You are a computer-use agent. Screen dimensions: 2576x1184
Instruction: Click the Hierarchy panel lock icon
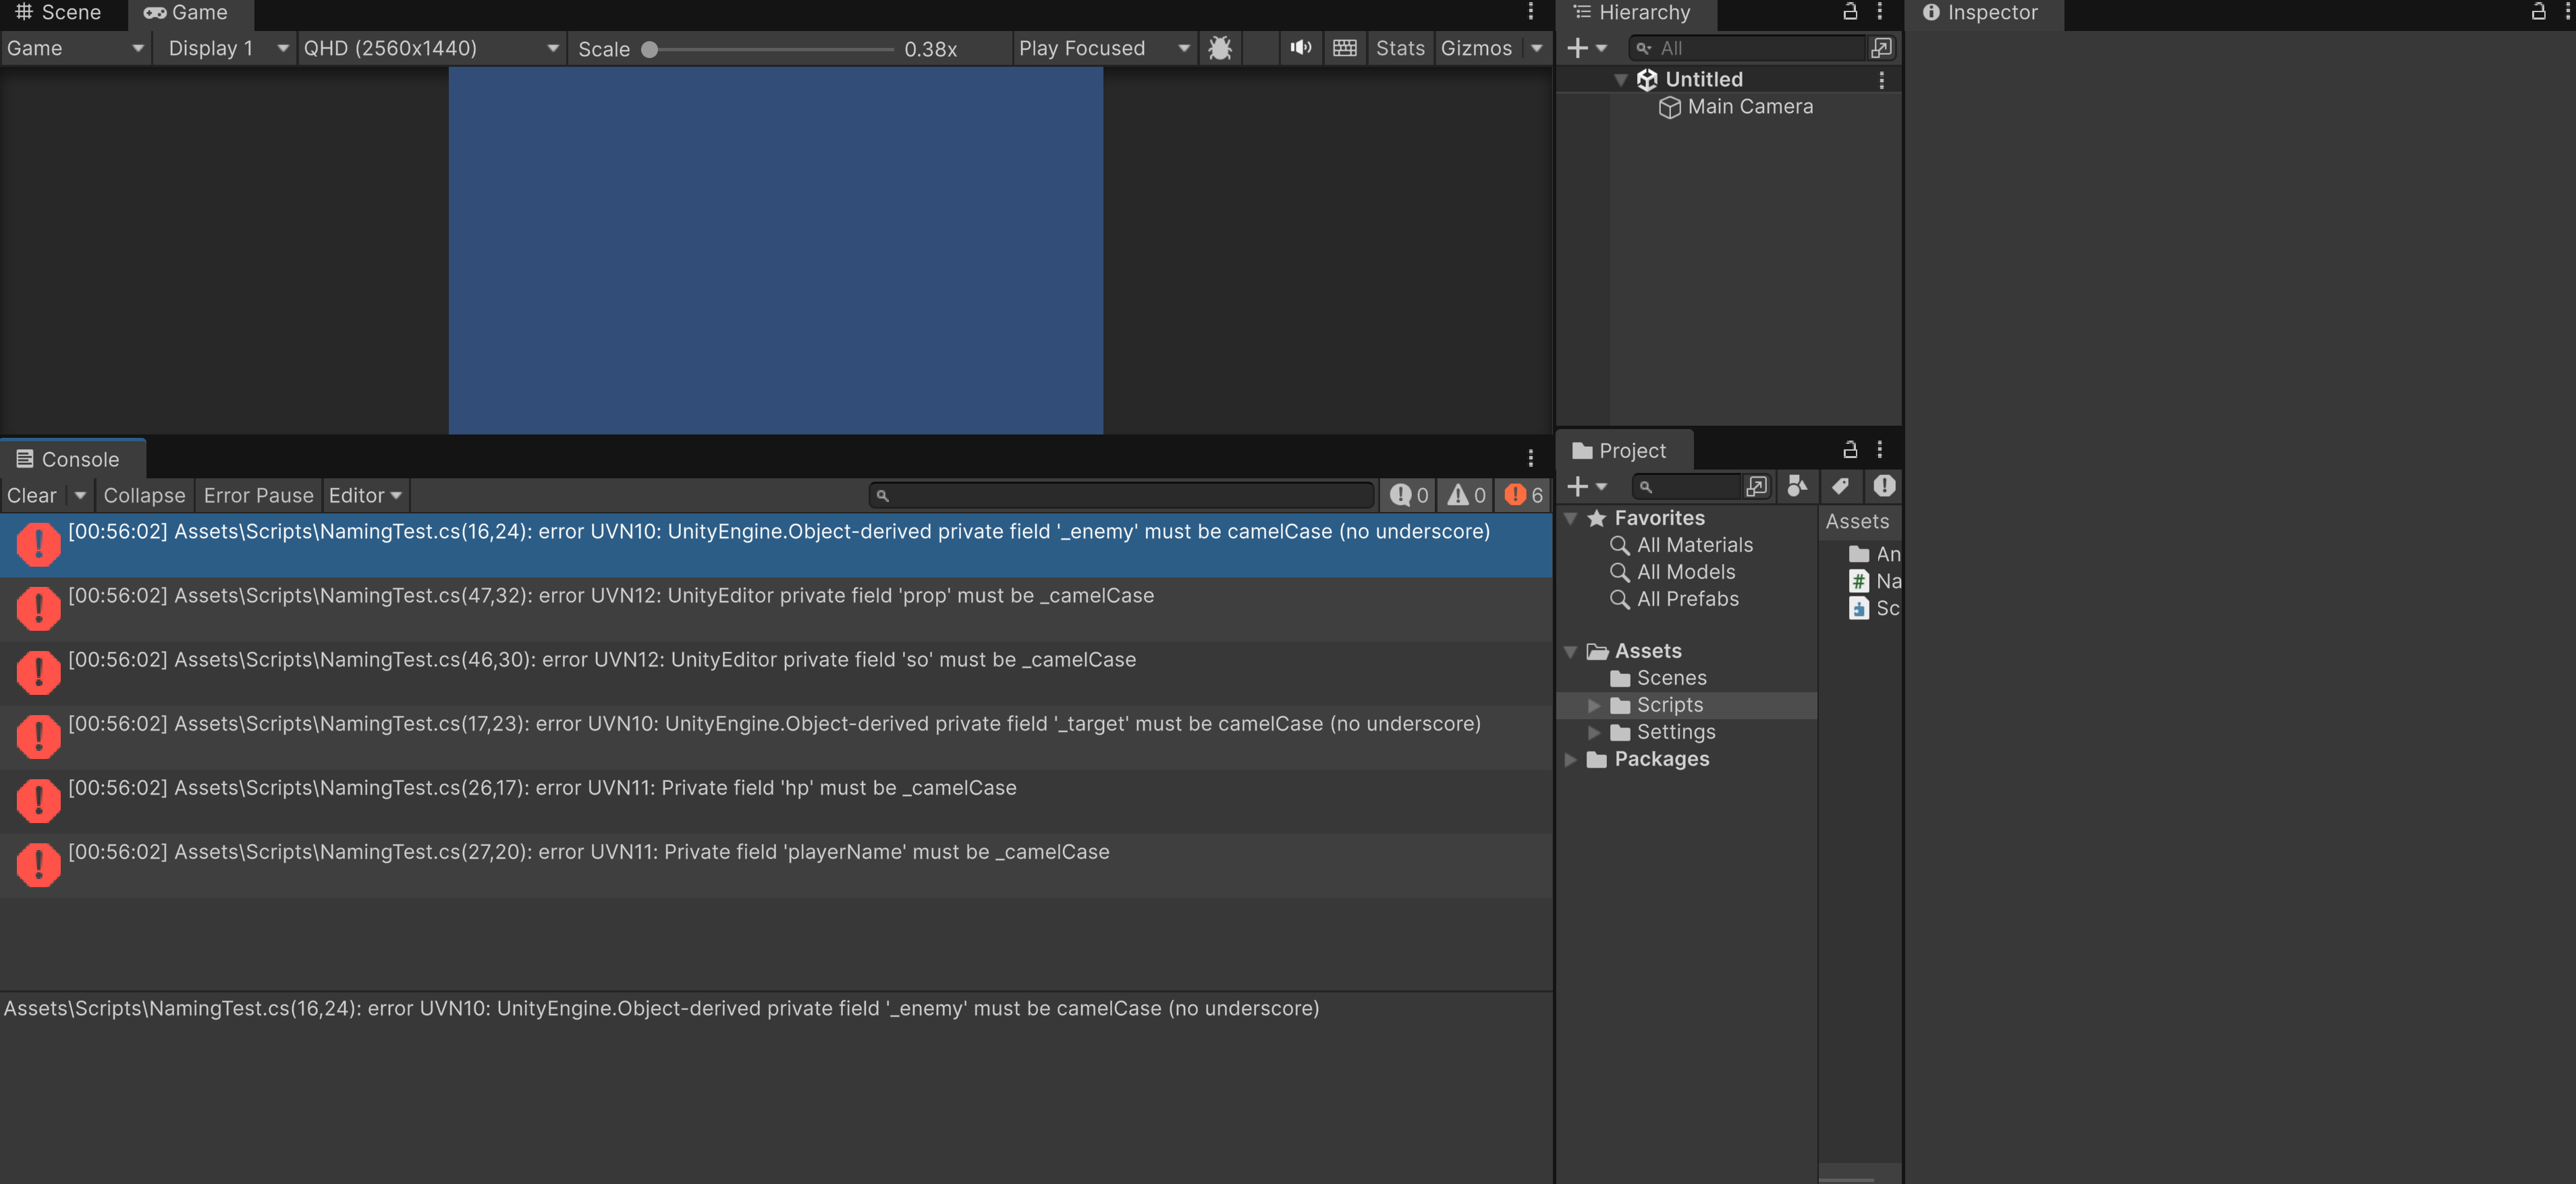coord(1849,12)
